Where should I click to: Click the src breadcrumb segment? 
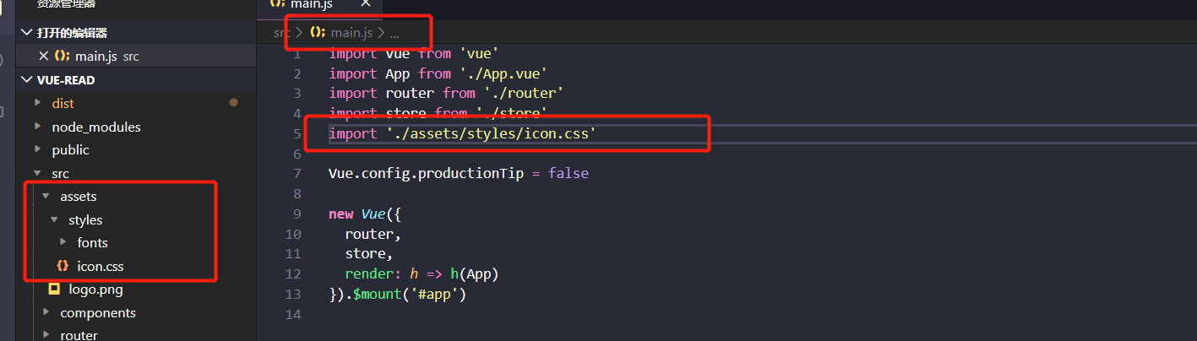tap(281, 33)
